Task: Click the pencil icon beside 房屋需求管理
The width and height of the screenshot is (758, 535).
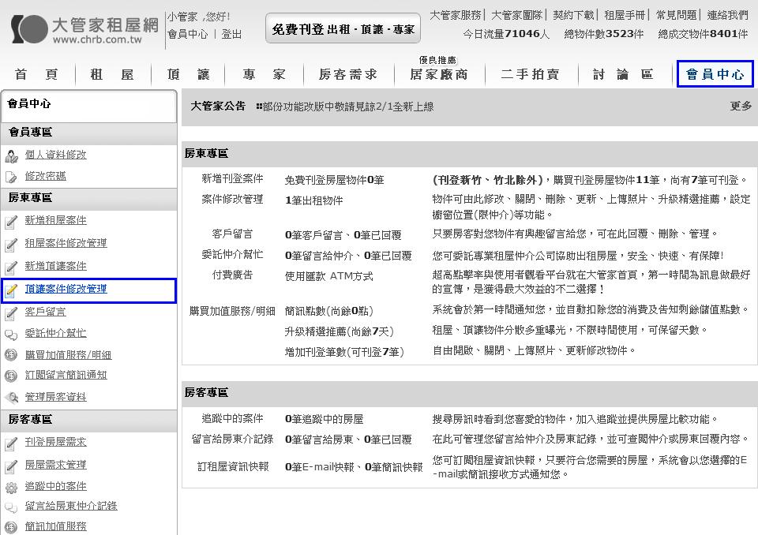Action: [x=11, y=466]
